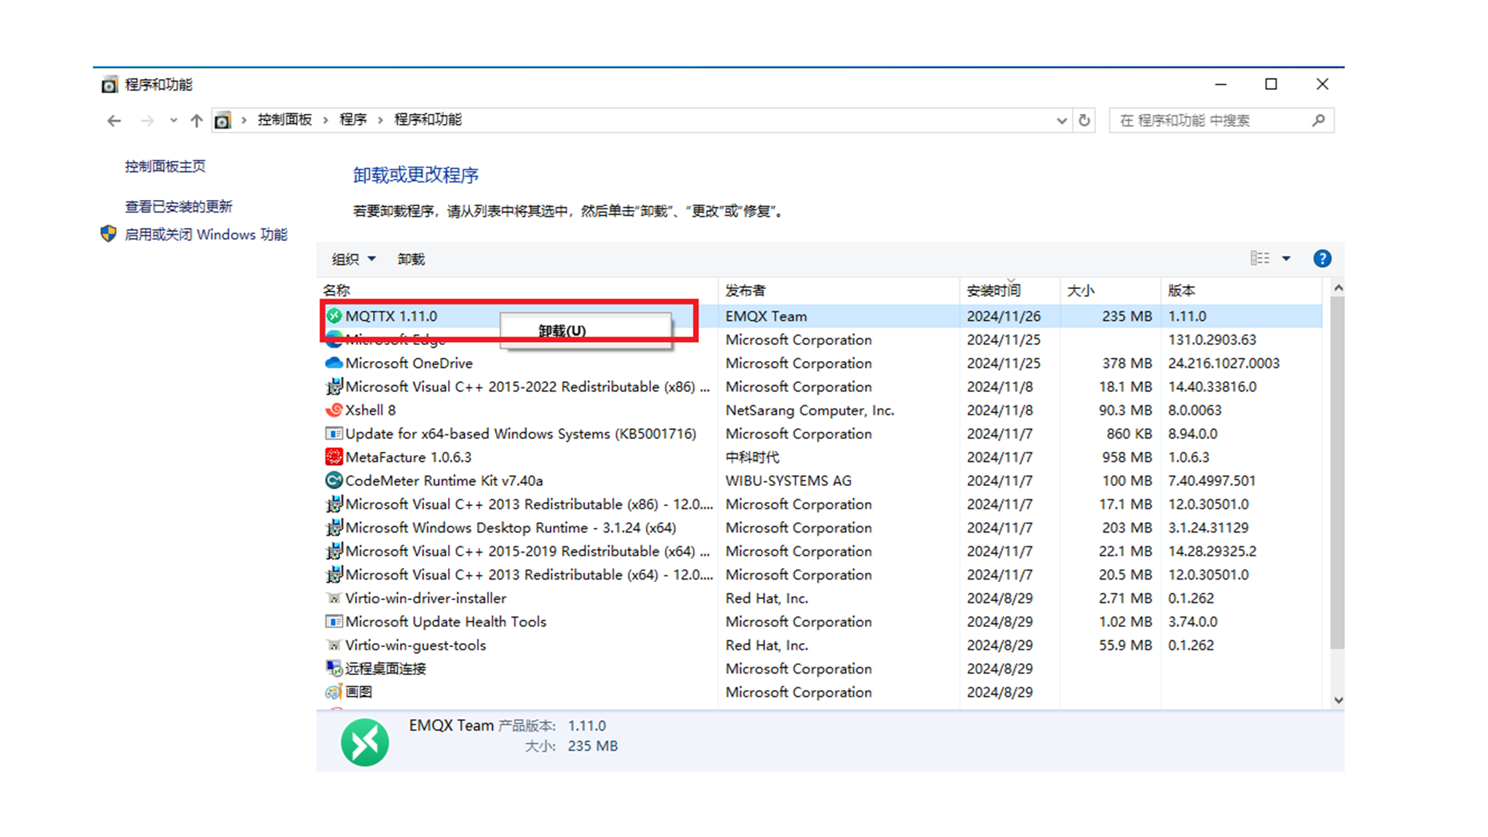
Task: Open the 组织 dropdown menu
Action: pos(353,259)
